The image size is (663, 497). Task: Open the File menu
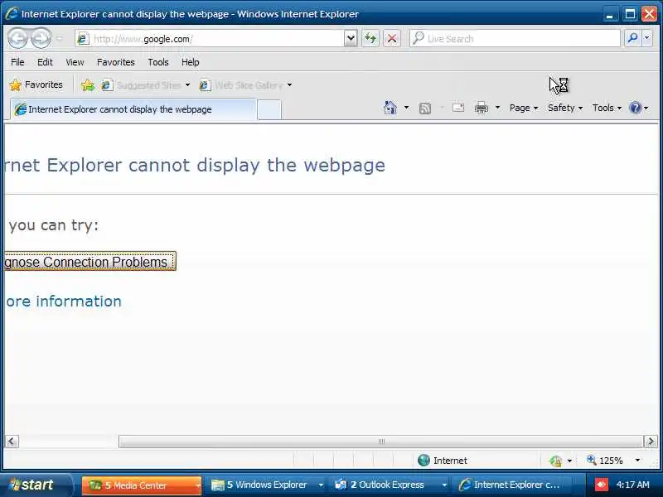click(x=17, y=62)
